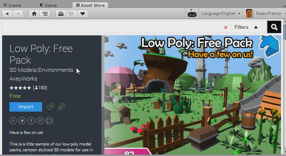Open the comments chat bubble icon
The width and height of the screenshot is (286, 156).
(49, 121)
